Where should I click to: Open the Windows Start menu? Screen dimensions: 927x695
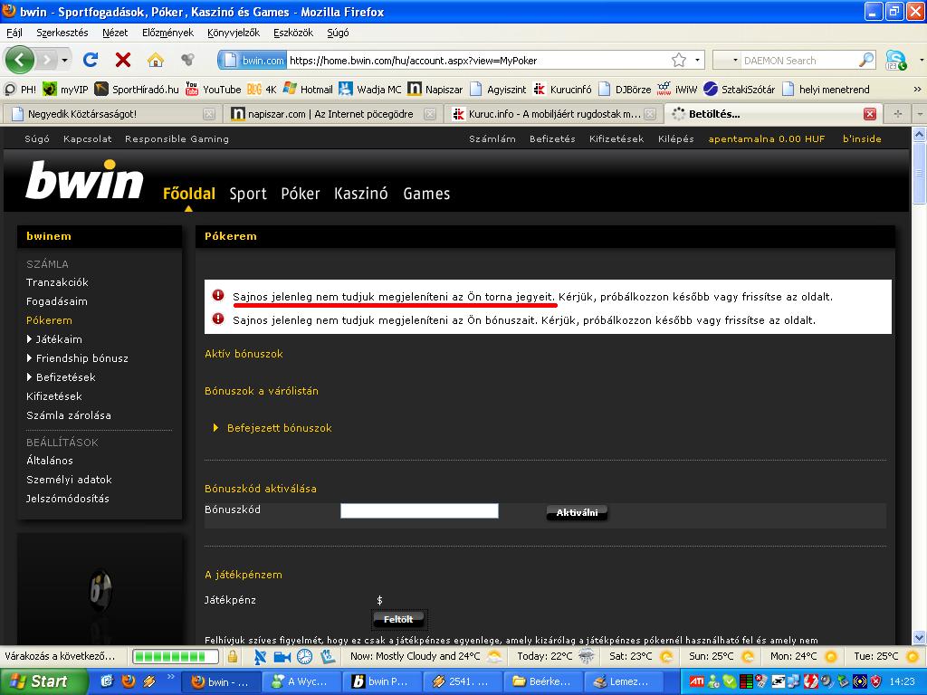[43, 681]
